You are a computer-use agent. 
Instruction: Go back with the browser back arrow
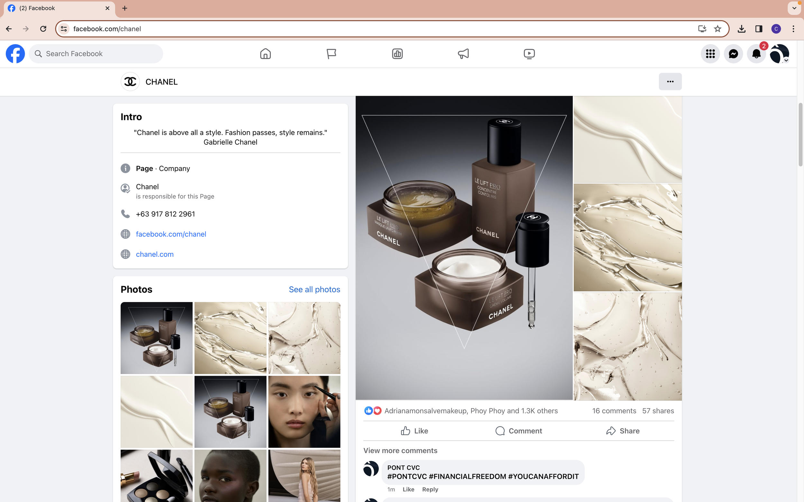(x=9, y=29)
